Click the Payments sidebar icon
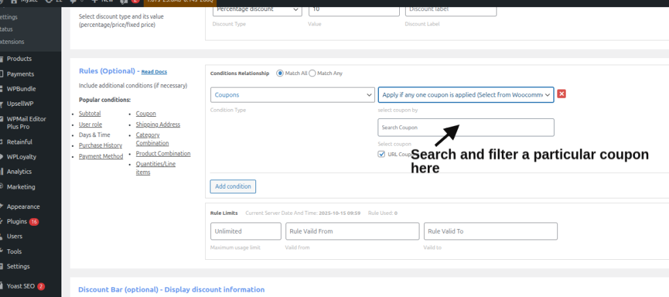Image resolution: width=669 pixels, height=297 pixels. (x=2, y=74)
